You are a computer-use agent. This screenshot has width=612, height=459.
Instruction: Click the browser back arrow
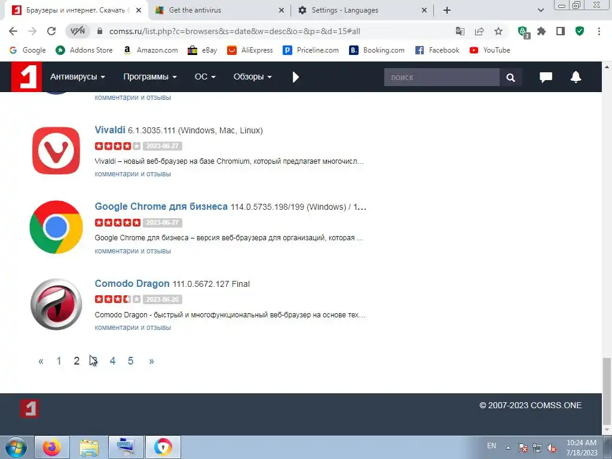point(13,31)
